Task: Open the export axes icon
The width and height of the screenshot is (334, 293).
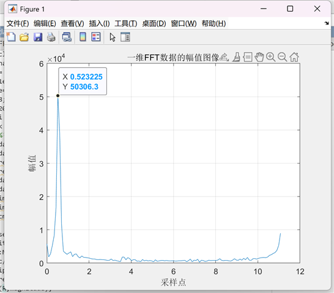Action: point(225,57)
